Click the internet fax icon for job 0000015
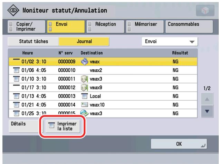 (x=84, y=113)
